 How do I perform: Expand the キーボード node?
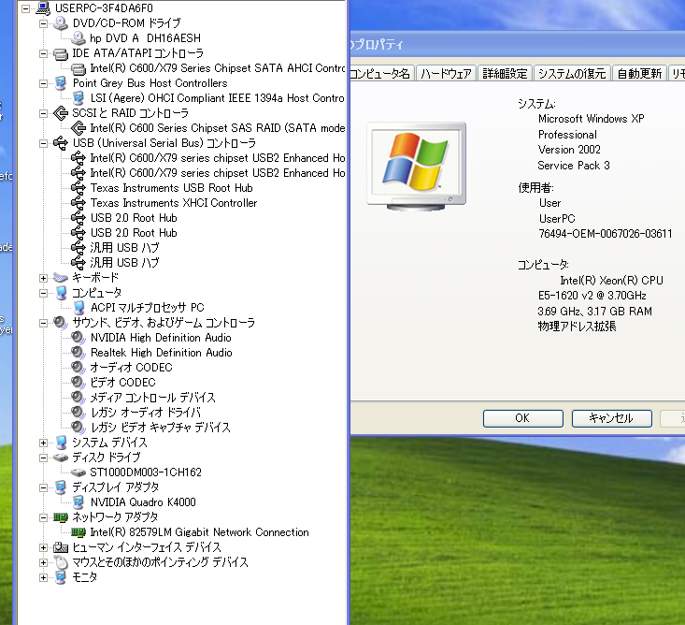tap(43, 278)
